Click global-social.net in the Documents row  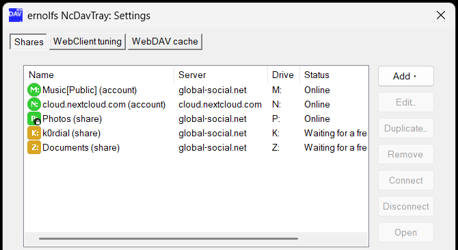click(213, 147)
